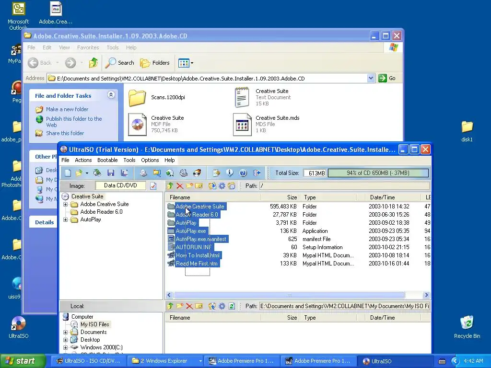Open the Views dropdown in Explorer toolbar
491x368 pixels.
[x=192, y=63]
